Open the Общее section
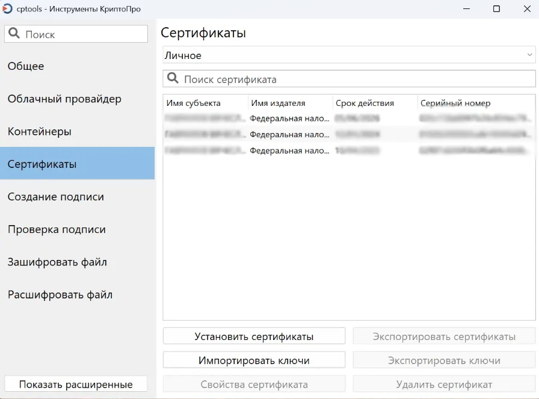The image size is (539, 399). pos(26,66)
